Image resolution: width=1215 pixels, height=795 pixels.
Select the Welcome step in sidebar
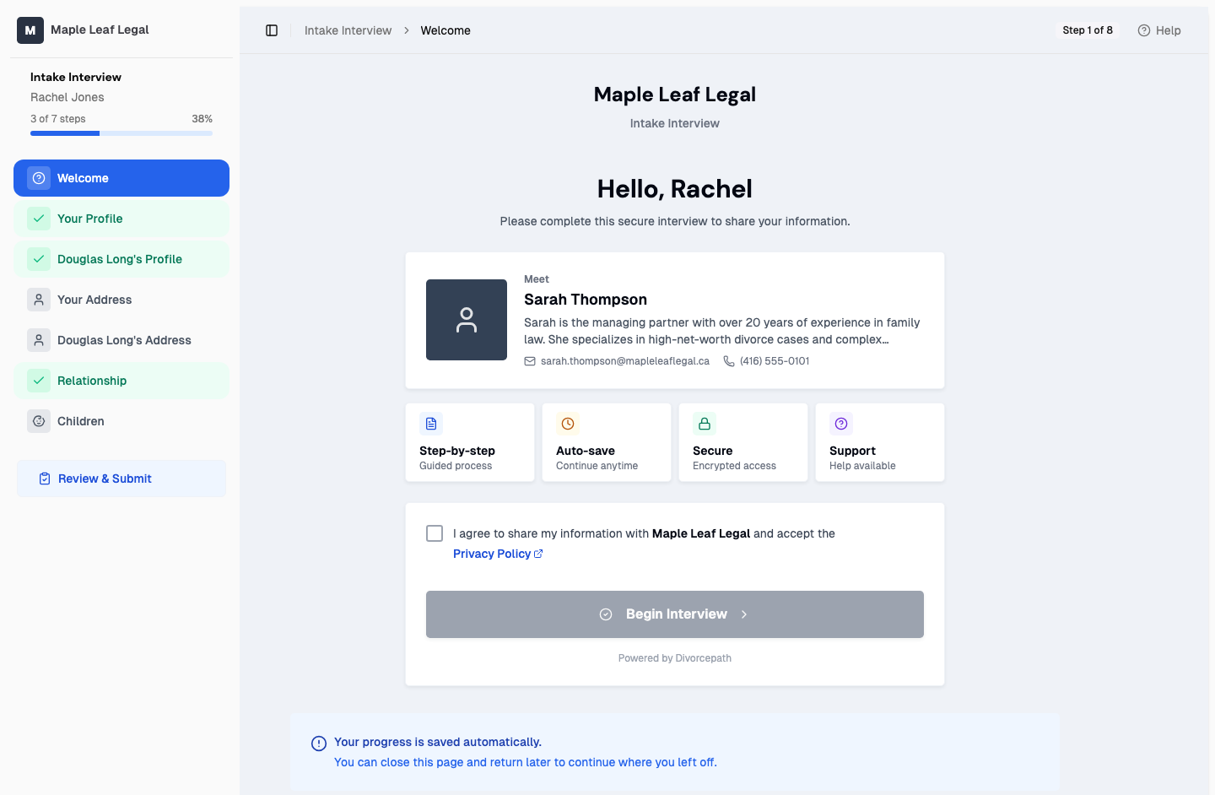click(121, 178)
